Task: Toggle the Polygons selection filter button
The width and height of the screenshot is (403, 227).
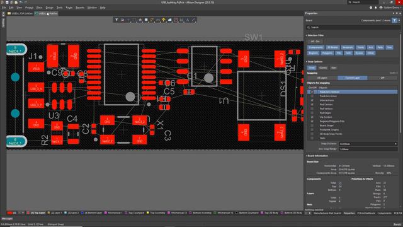Action: (327, 53)
